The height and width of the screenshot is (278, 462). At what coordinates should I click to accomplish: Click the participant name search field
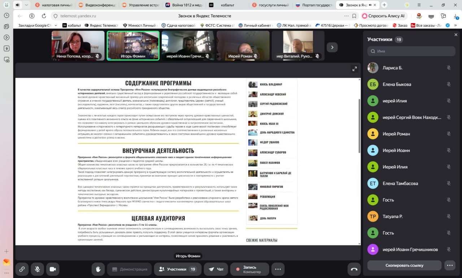411,51
